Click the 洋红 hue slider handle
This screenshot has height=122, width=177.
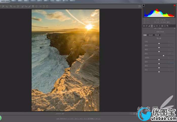(159, 72)
